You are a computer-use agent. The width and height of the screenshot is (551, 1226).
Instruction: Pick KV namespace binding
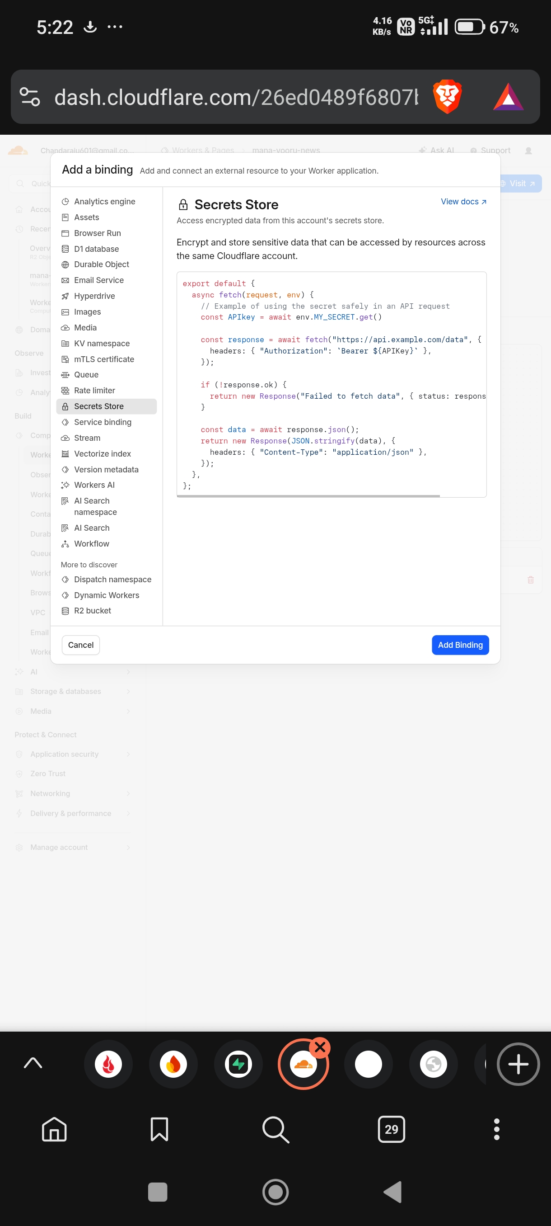point(107,343)
